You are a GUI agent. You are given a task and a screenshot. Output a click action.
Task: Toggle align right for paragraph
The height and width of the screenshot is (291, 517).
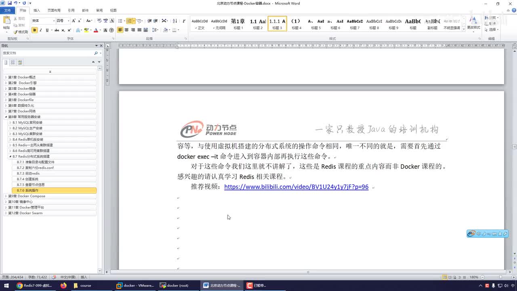click(133, 30)
